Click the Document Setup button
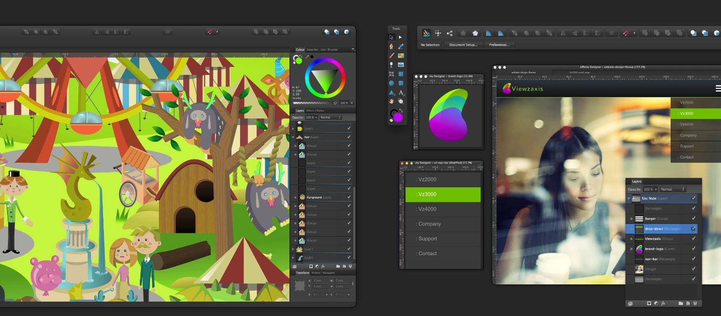This screenshot has width=721, height=316. coord(464,45)
